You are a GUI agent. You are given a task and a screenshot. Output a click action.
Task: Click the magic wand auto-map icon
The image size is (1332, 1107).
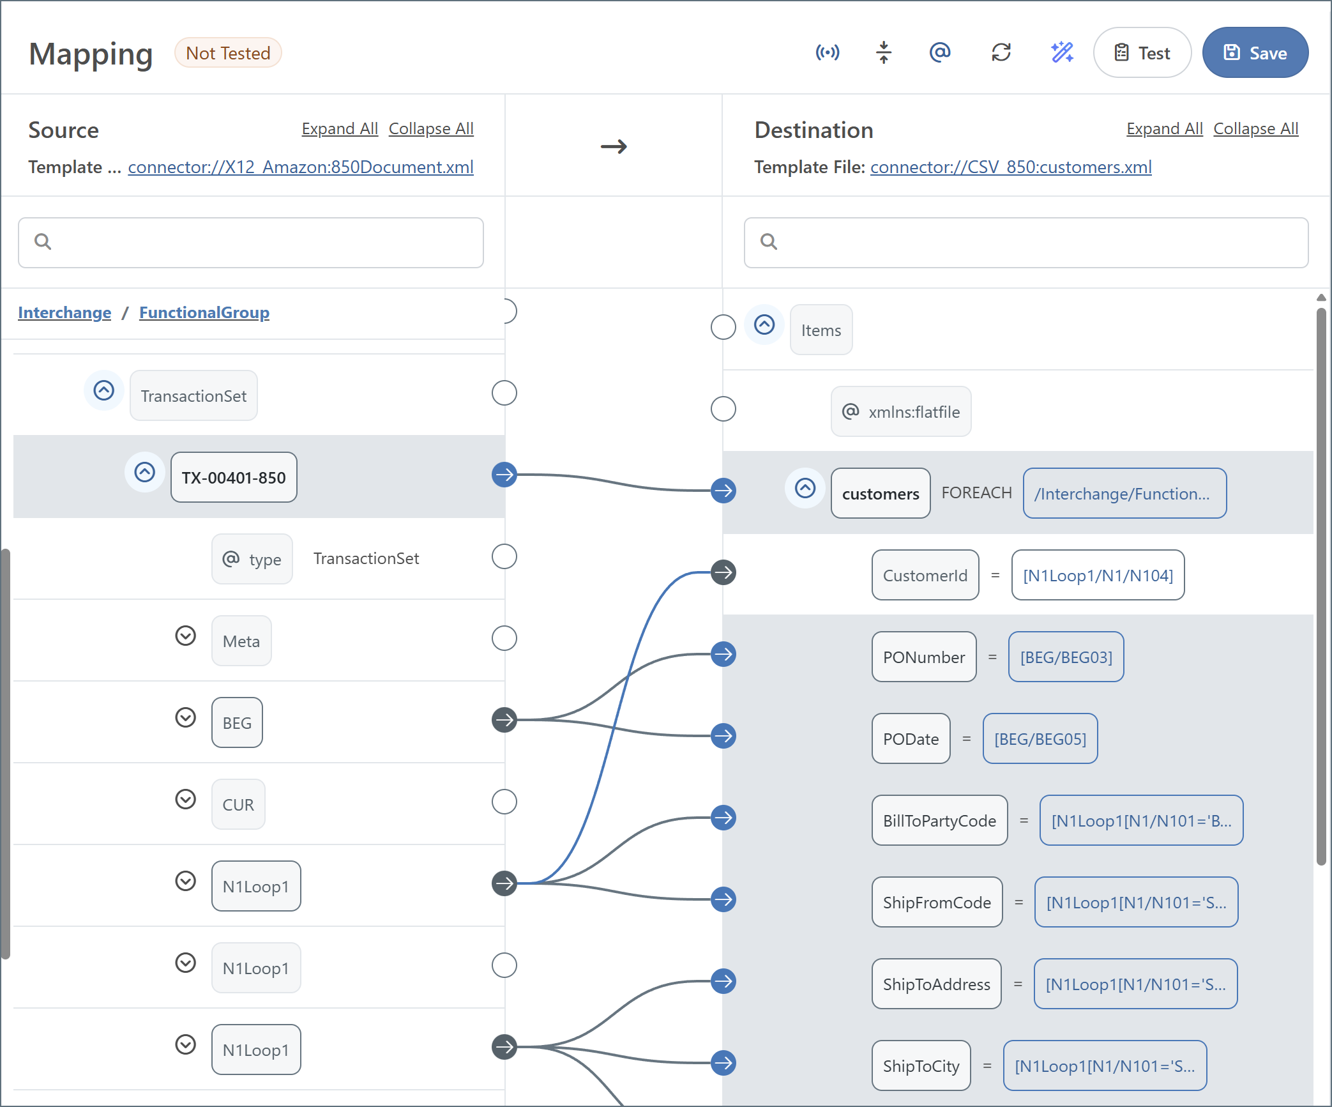(x=1062, y=52)
